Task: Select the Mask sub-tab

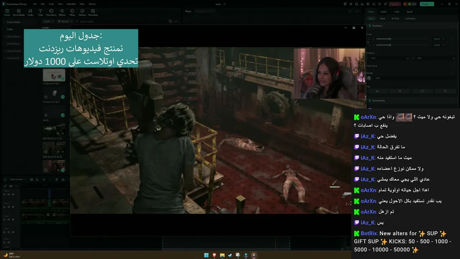Action: point(383,18)
